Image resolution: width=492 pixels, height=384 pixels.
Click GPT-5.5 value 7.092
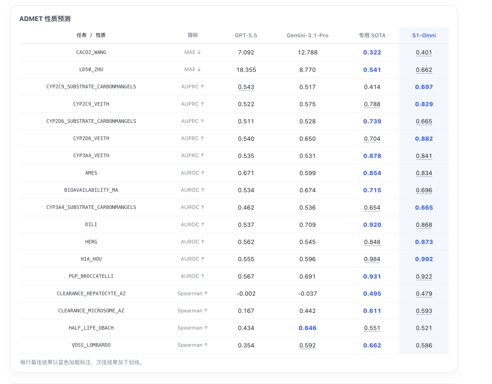pyautogui.click(x=246, y=53)
